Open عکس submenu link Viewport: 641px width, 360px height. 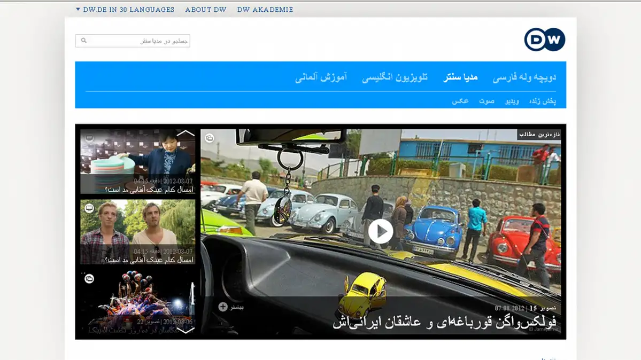[x=460, y=101]
